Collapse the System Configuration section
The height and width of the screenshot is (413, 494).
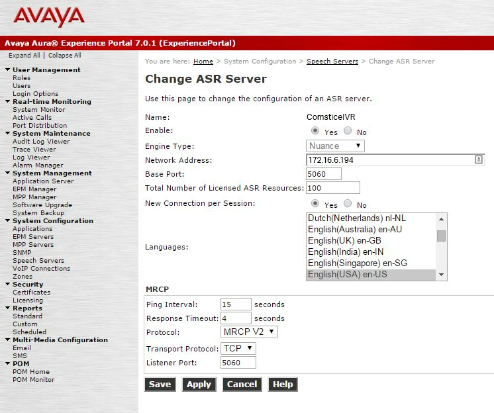[7, 220]
